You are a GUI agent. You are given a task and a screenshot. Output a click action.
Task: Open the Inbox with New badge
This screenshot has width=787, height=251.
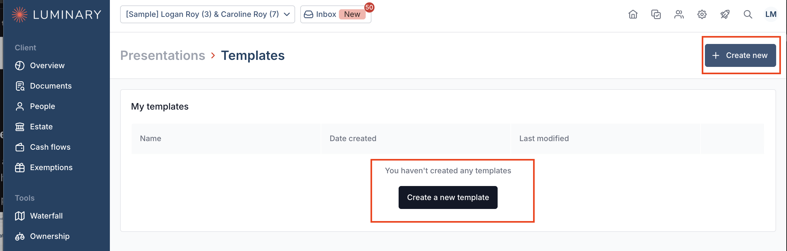(x=336, y=14)
